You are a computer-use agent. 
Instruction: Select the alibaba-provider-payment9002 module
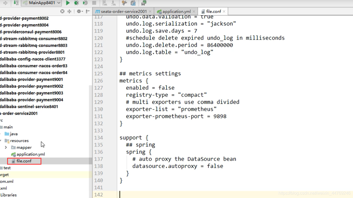point(32,86)
